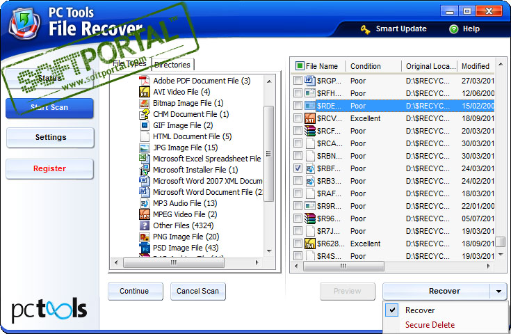Image resolution: width=511 pixels, height=334 pixels.
Task: Click the file types list up arrow
Action: coord(269,81)
